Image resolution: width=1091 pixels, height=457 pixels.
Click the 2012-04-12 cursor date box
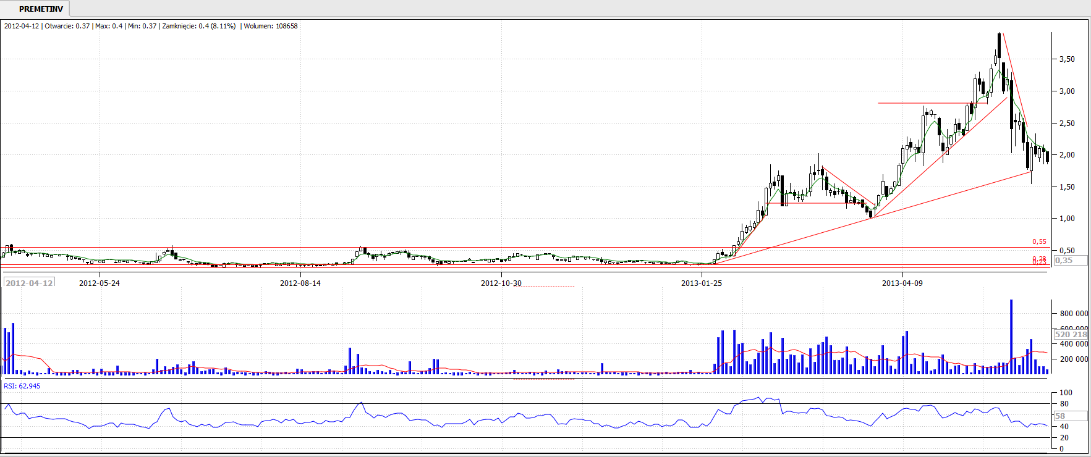click(x=29, y=283)
